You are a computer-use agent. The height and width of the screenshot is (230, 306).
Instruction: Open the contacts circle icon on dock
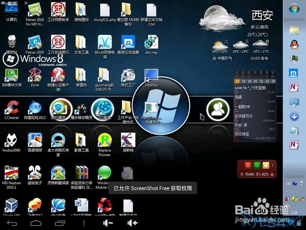(x=218, y=109)
